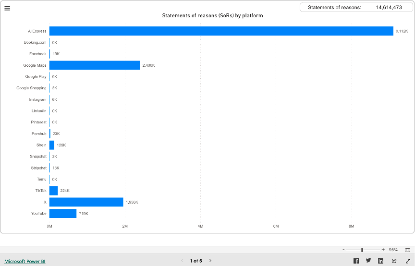Viewport: 415px width, 266px height.
Task: Open the hamburger navigation menu
Action: [7, 8]
